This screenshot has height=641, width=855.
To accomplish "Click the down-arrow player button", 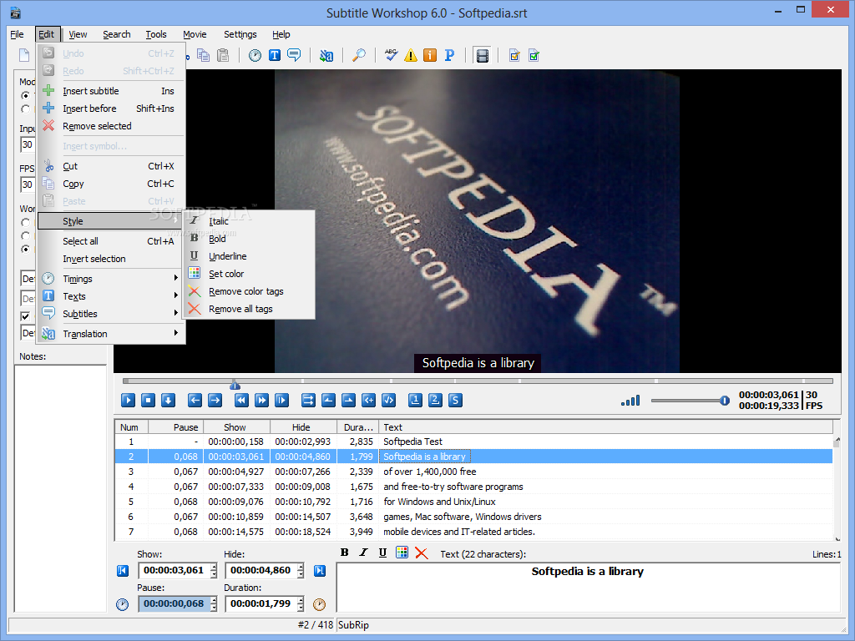I will tap(168, 401).
